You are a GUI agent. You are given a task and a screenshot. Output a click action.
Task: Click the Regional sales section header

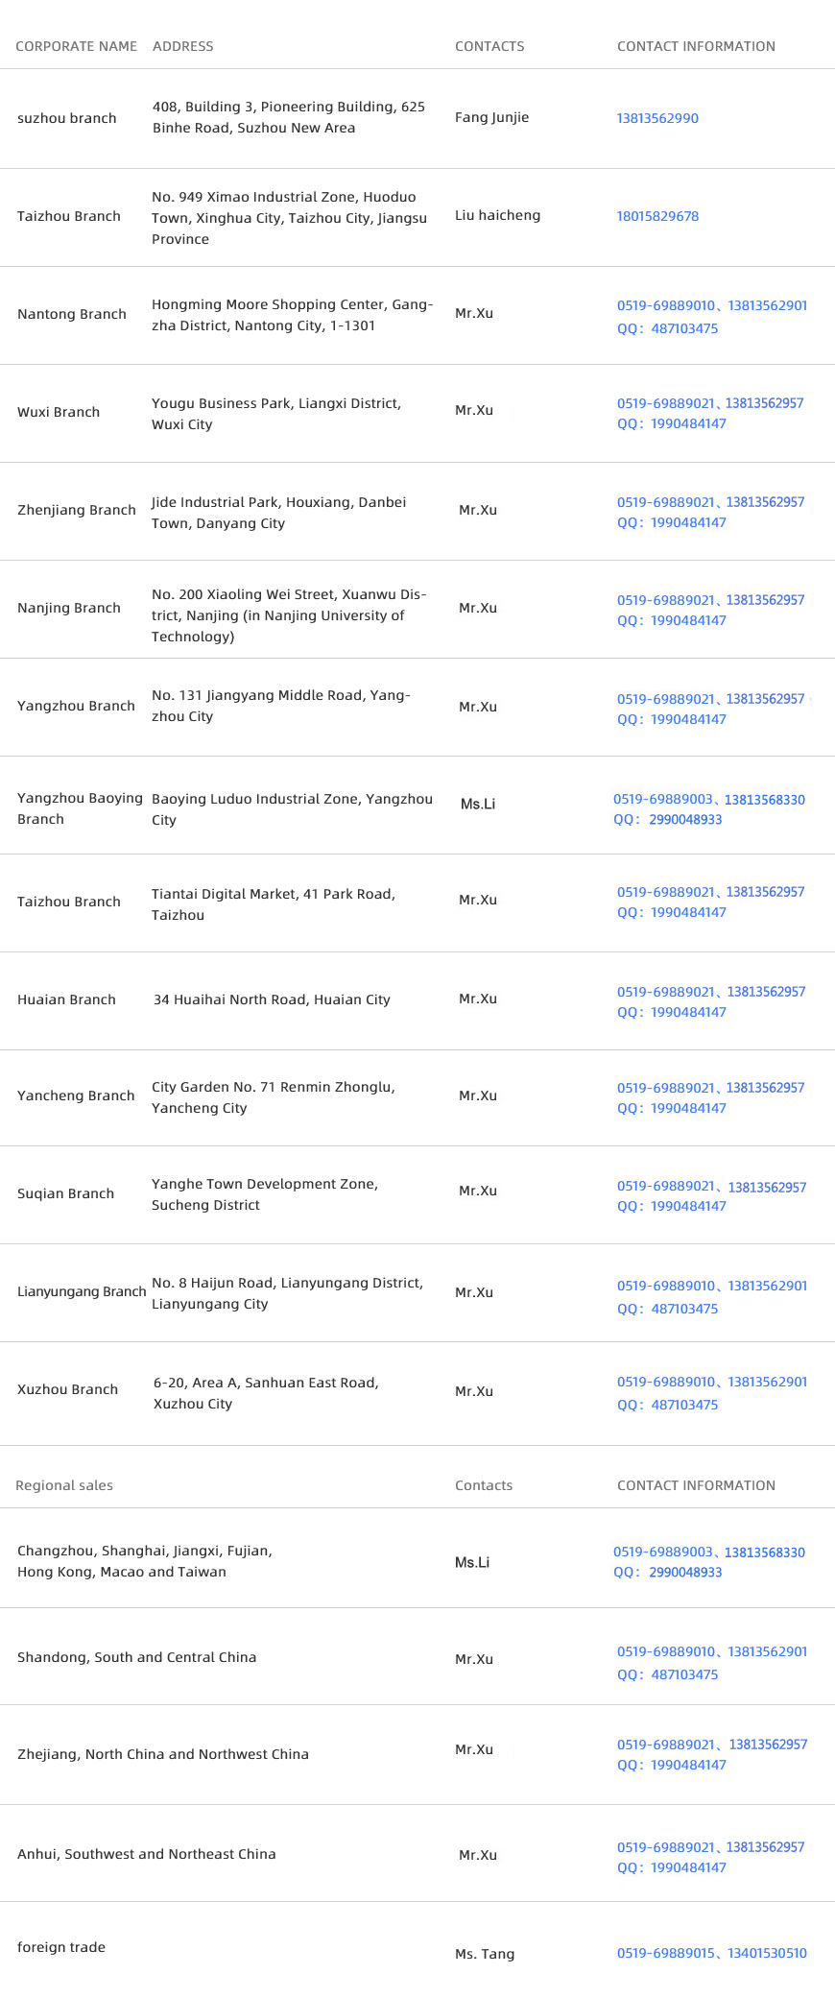[64, 1485]
